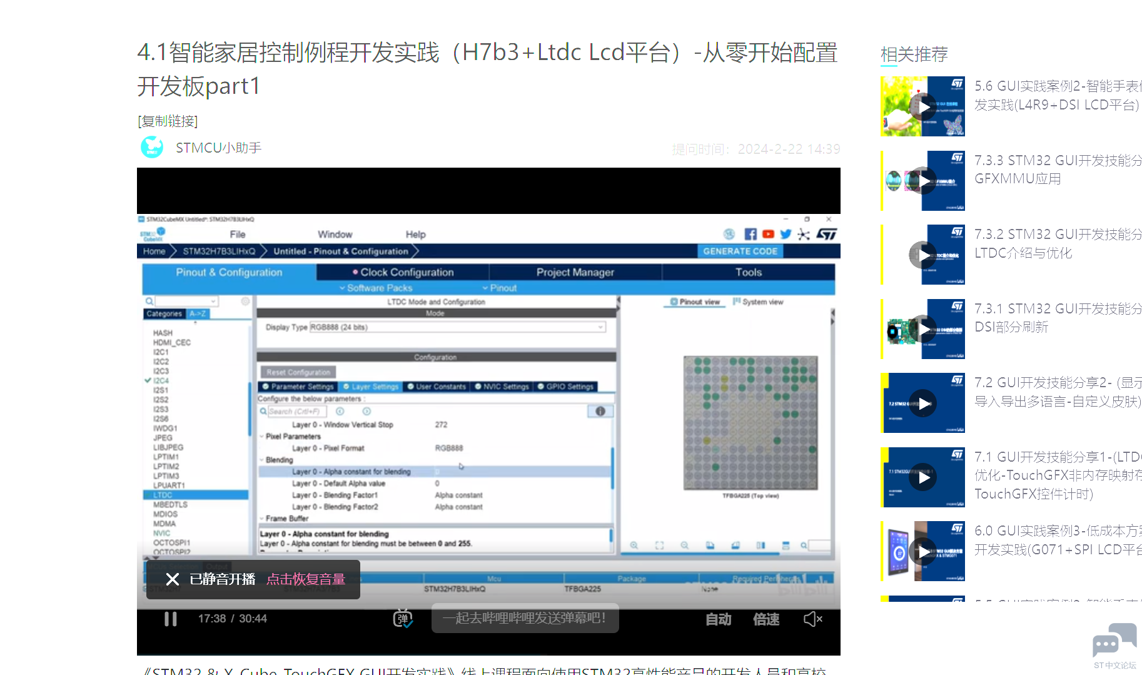This screenshot has height=675, width=1142.
Task: Open the 自动 video quality menu
Action: (x=719, y=619)
